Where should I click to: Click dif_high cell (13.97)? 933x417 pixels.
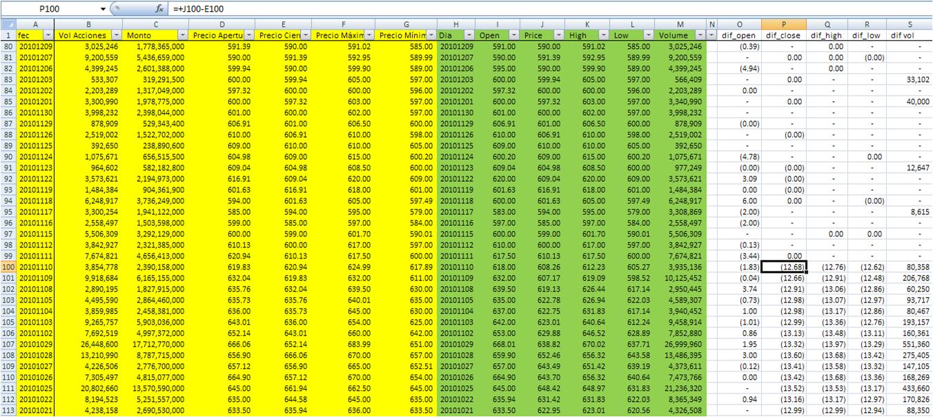pos(827,344)
